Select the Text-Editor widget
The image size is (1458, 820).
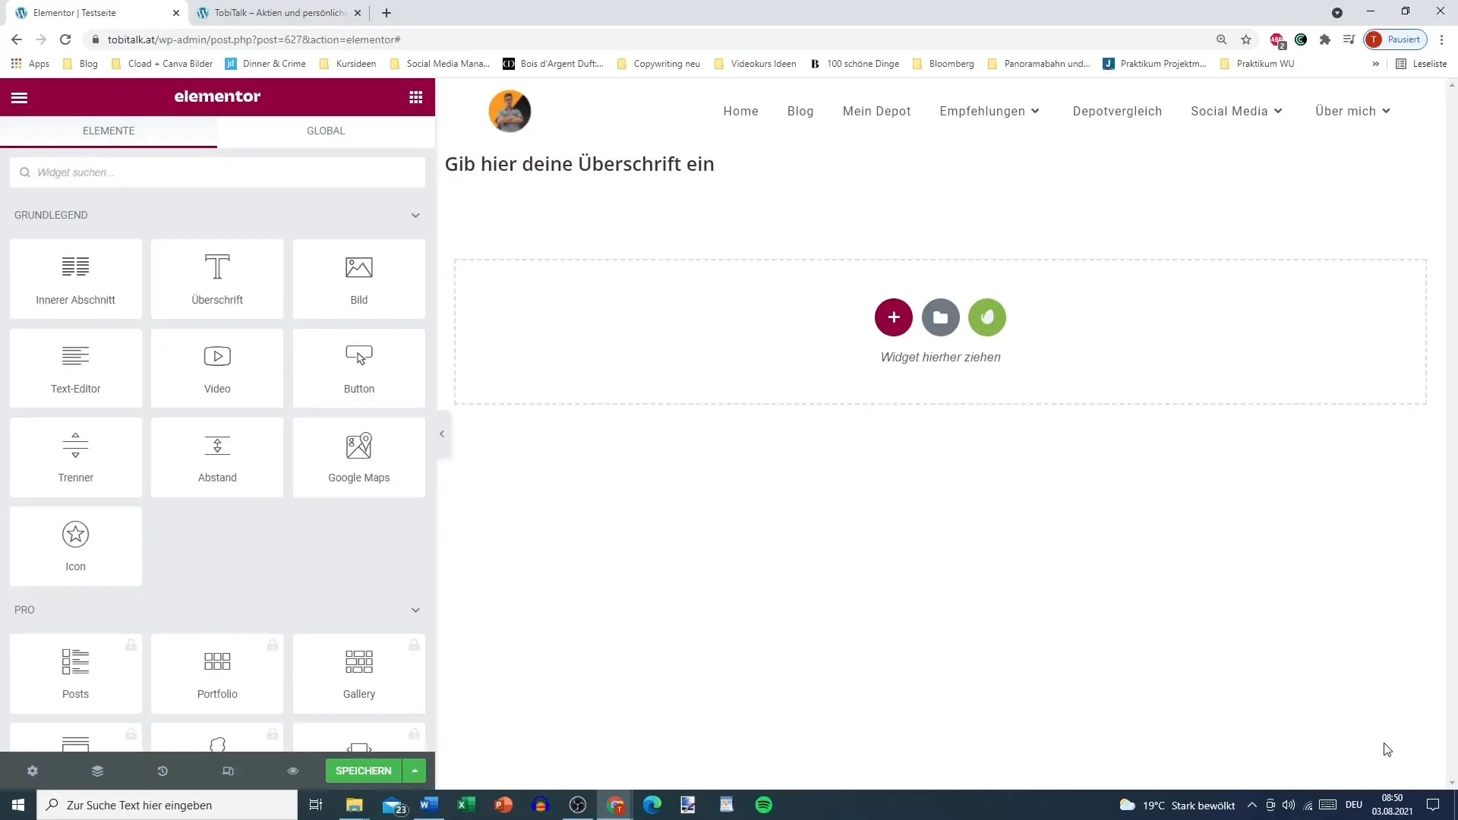point(76,368)
